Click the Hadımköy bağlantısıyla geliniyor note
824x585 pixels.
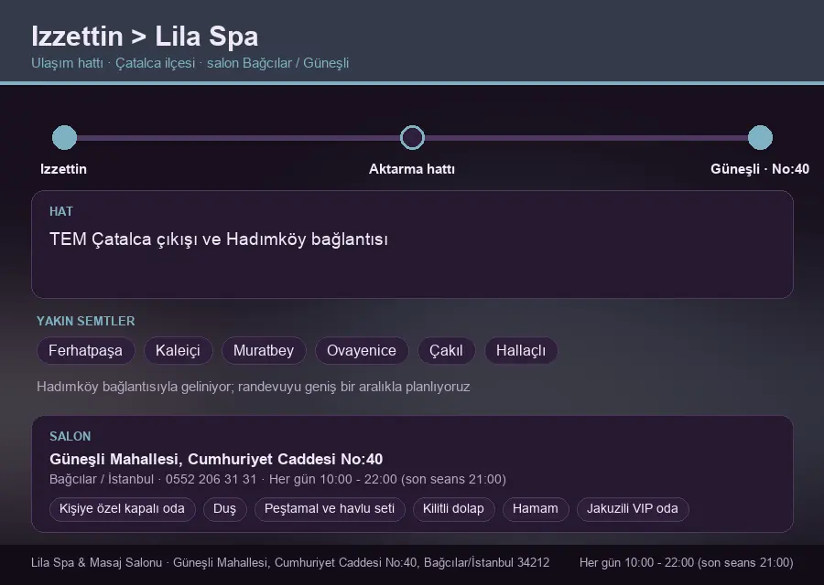click(254, 387)
